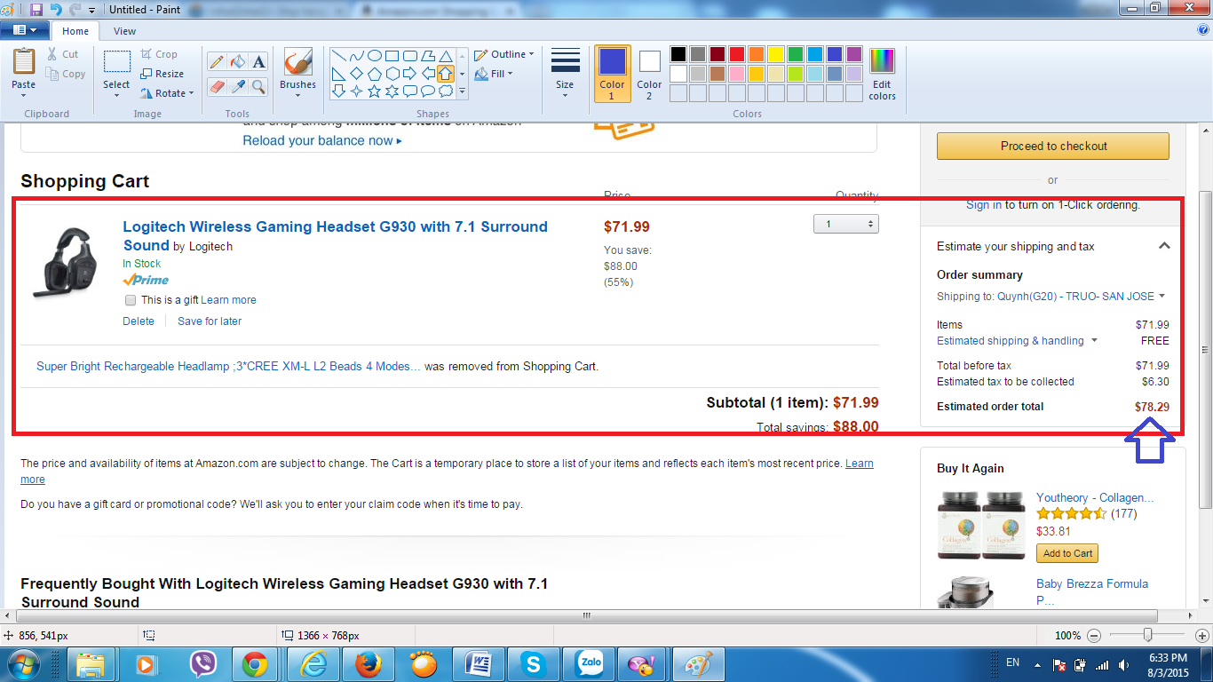Click the 'This is a gift' checkbox

point(131,300)
